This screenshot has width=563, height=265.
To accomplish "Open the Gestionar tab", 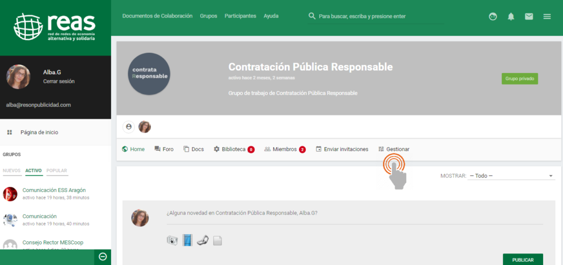I will (x=394, y=149).
